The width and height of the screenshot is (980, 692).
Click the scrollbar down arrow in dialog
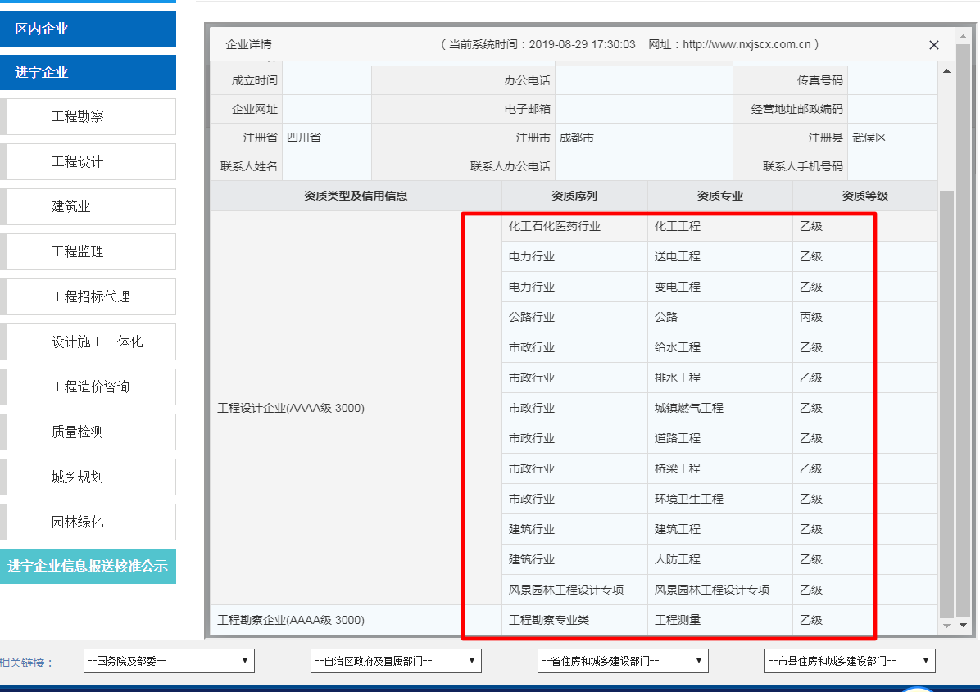(x=946, y=626)
